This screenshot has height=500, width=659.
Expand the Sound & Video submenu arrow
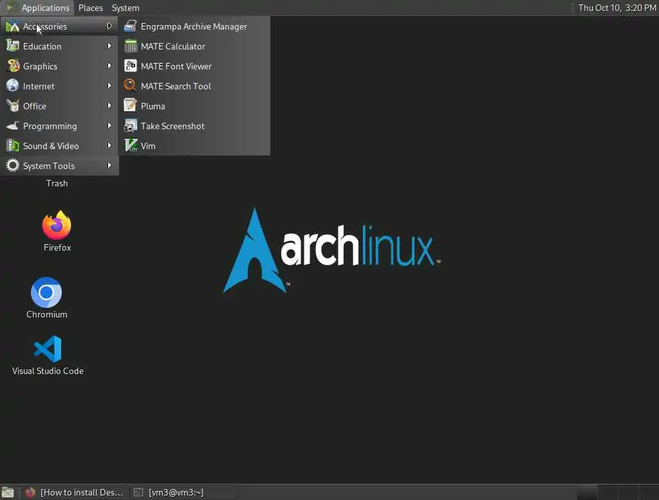pyautogui.click(x=109, y=146)
